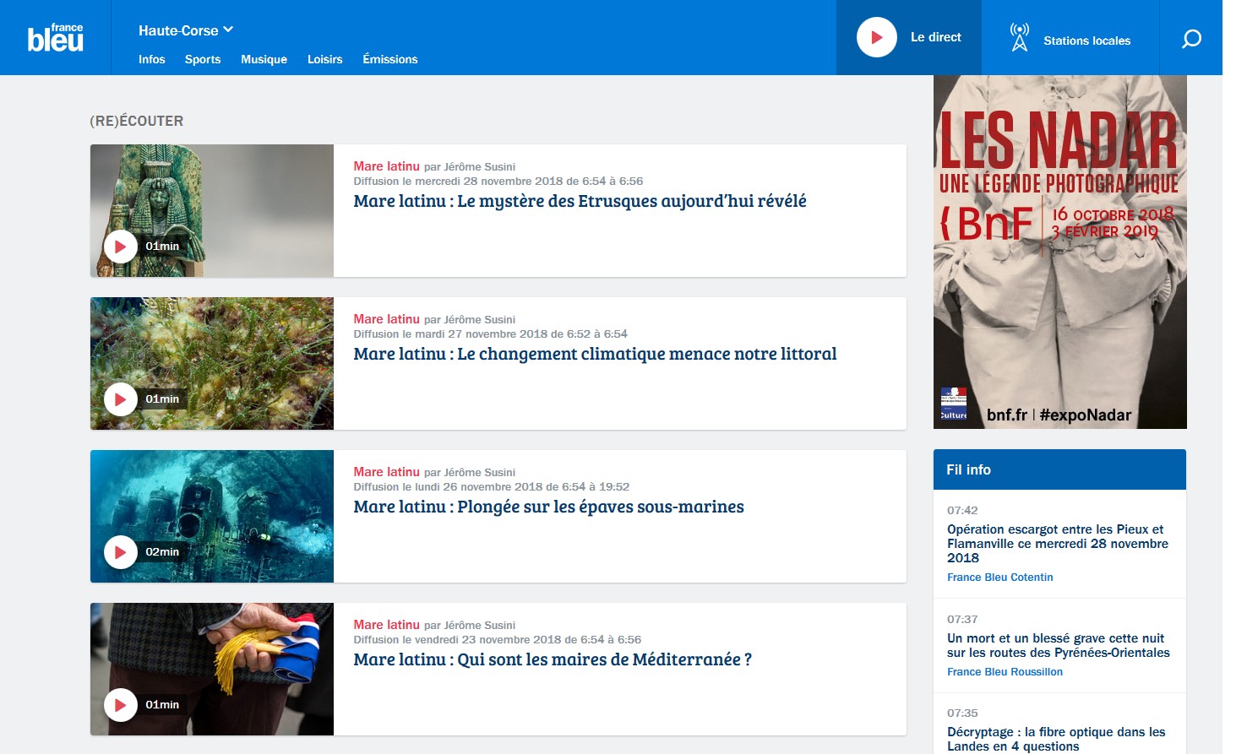Open the Etruscan statue thumbnail
Viewport: 1247px width, 754px height.
212,210
